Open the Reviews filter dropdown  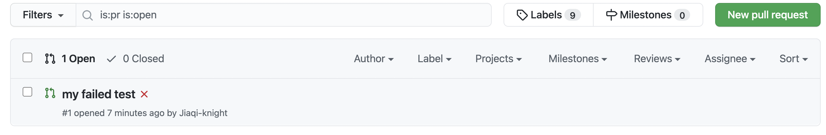[657, 59]
